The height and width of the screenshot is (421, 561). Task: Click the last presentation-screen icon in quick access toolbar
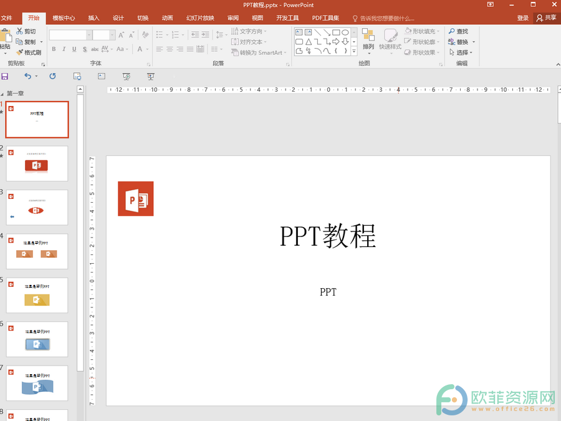pos(151,76)
